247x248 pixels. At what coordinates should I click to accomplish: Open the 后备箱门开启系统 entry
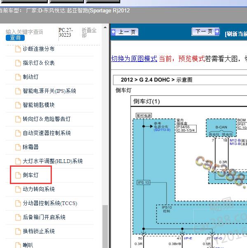[44, 217]
